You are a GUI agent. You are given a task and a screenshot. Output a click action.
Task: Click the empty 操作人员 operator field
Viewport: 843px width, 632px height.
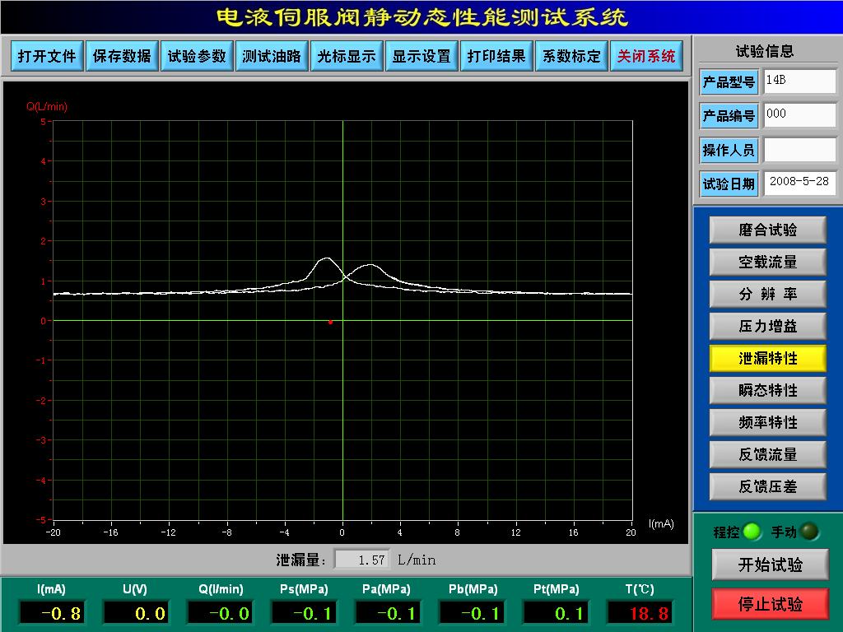(800, 150)
